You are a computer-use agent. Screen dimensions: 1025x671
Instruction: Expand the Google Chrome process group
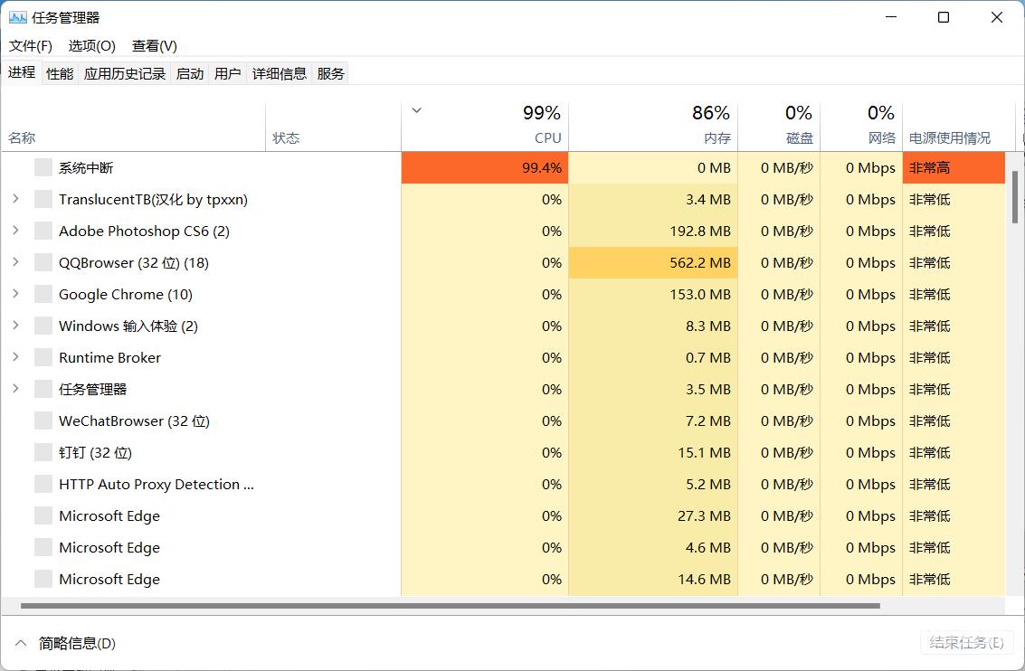(x=15, y=294)
